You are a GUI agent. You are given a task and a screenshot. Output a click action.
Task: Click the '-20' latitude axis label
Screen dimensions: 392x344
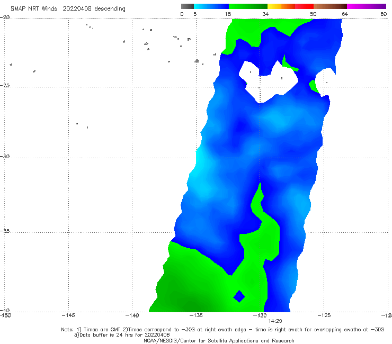(5, 17)
